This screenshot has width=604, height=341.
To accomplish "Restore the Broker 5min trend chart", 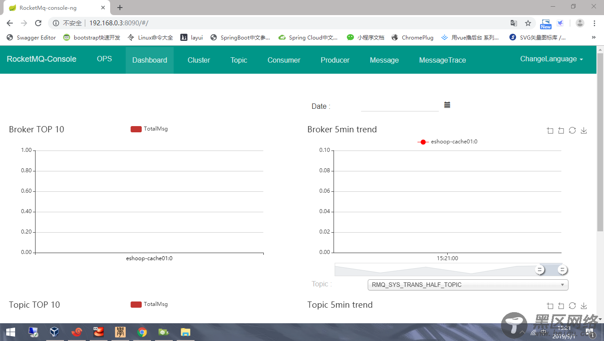I will point(572,130).
